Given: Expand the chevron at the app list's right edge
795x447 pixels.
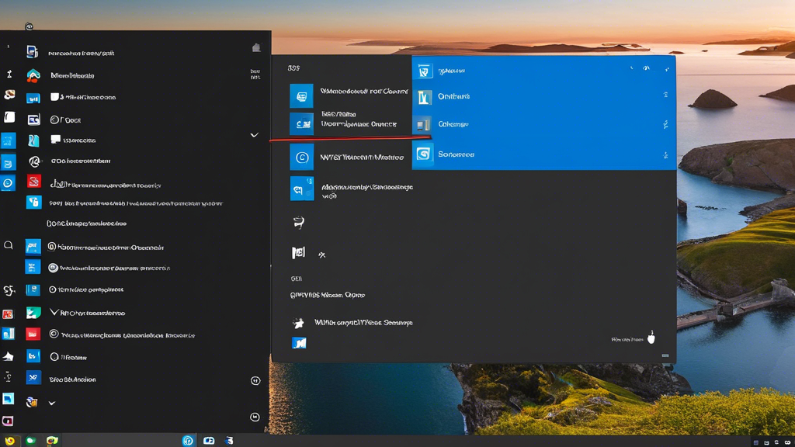Looking at the screenshot, I should point(254,135).
